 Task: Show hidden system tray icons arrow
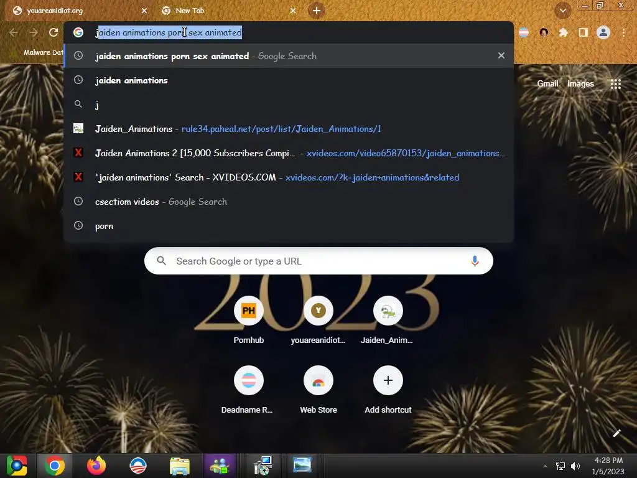coord(545,466)
